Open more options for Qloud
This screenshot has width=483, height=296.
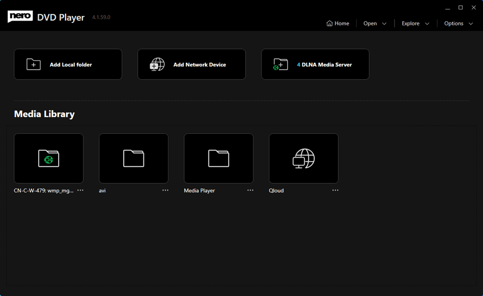click(x=335, y=190)
